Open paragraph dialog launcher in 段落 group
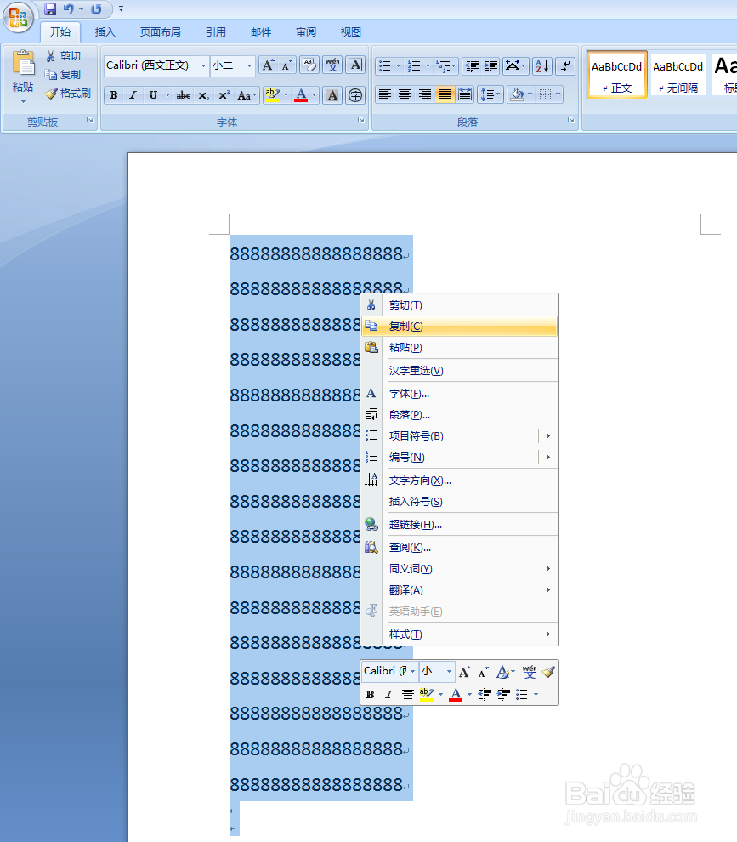This screenshot has height=842, width=737. 570,120
